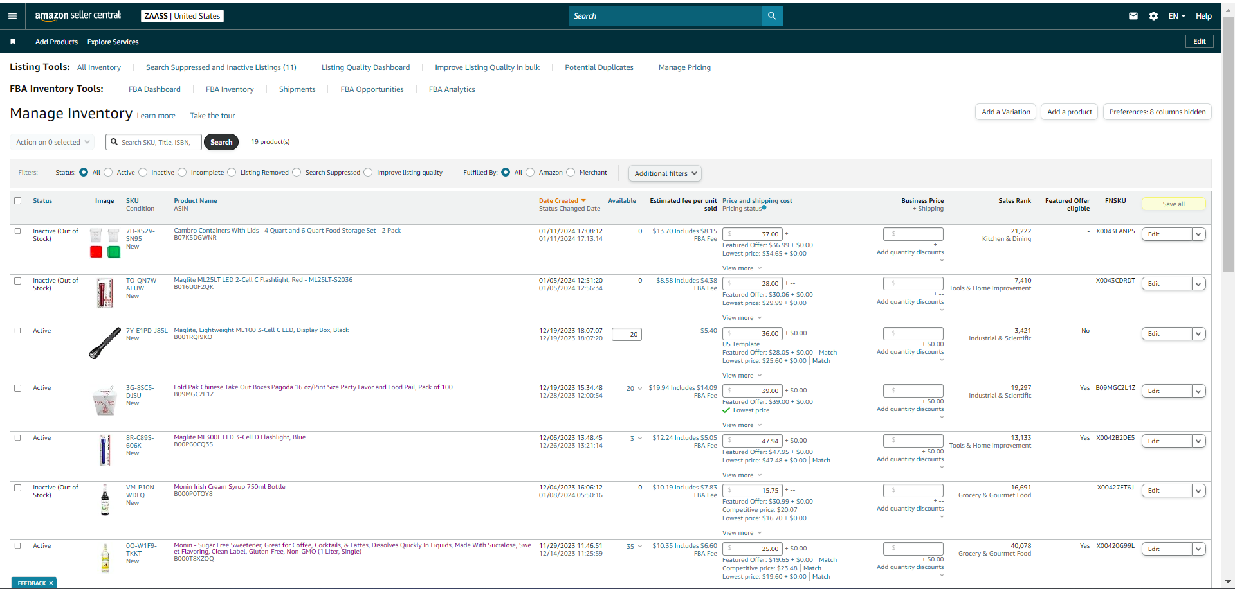
Task: Select the Maglite ML25LT row checkbox
Action: [18, 281]
